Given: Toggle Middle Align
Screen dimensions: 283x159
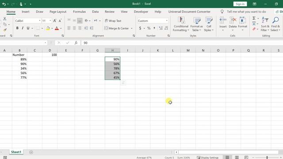Looking at the screenshot, I should 74,21.
